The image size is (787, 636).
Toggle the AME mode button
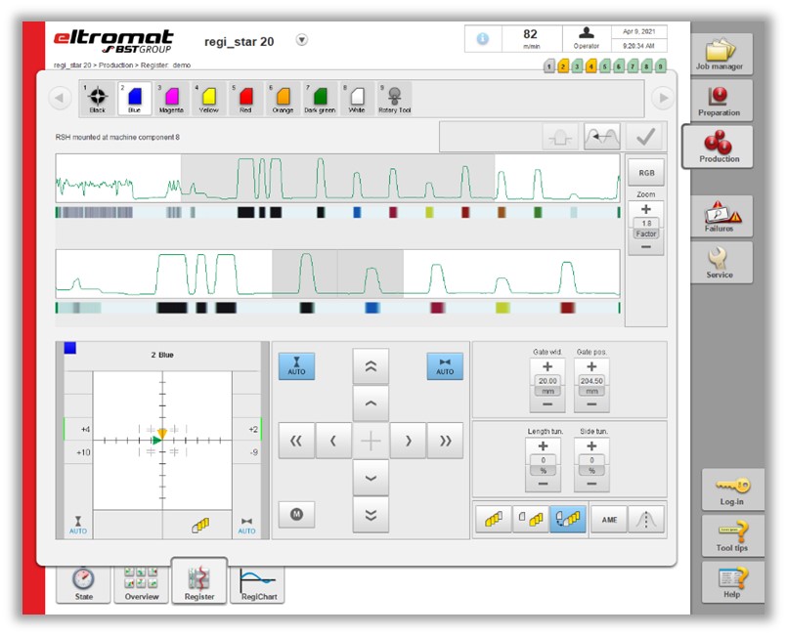click(609, 520)
